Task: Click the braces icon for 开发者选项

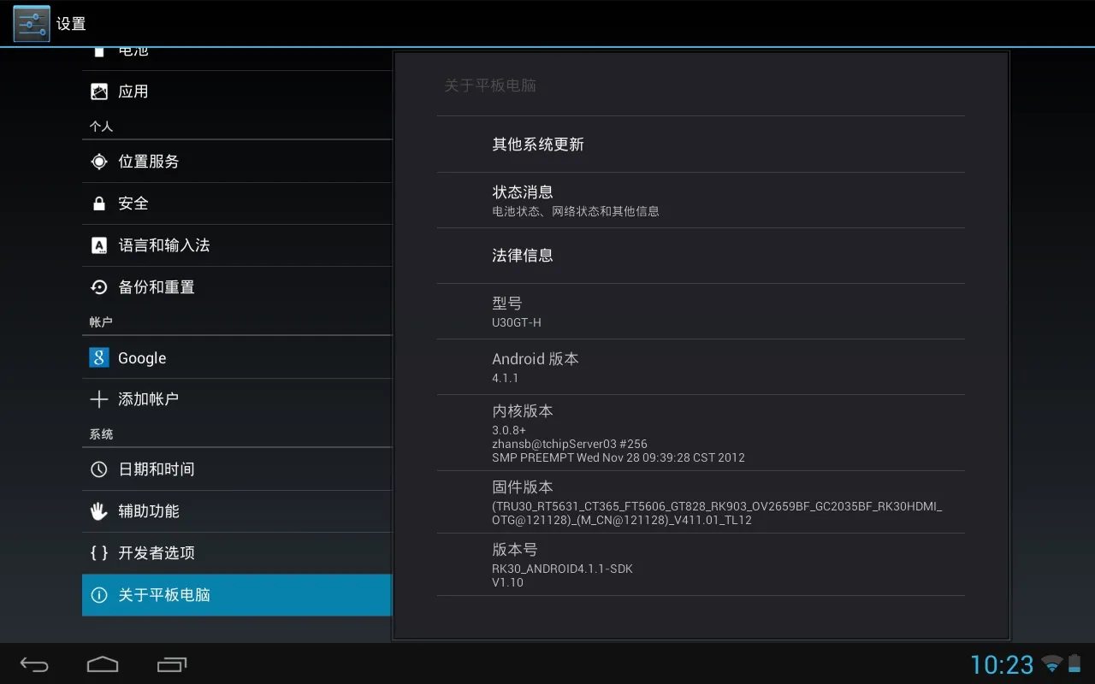Action: [x=99, y=553]
